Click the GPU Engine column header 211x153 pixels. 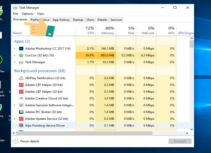tap(186, 33)
